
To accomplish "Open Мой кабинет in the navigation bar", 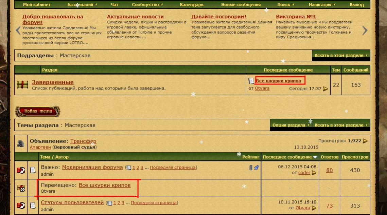I will point(37,5).
